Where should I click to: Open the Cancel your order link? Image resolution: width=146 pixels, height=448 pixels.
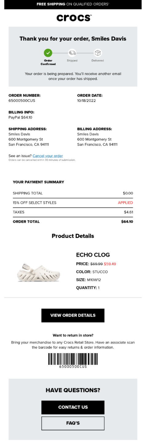pyautogui.click(x=48, y=156)
